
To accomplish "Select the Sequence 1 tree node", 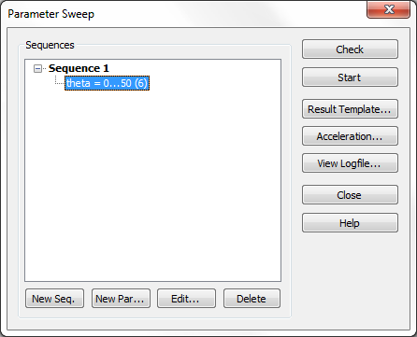I will click(x=79, y=68).
